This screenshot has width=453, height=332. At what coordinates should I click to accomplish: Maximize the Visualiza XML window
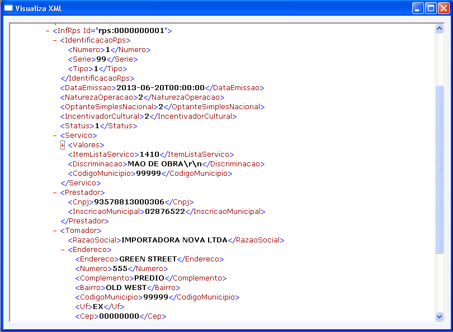pyautogui.click(x=431, y=8)
